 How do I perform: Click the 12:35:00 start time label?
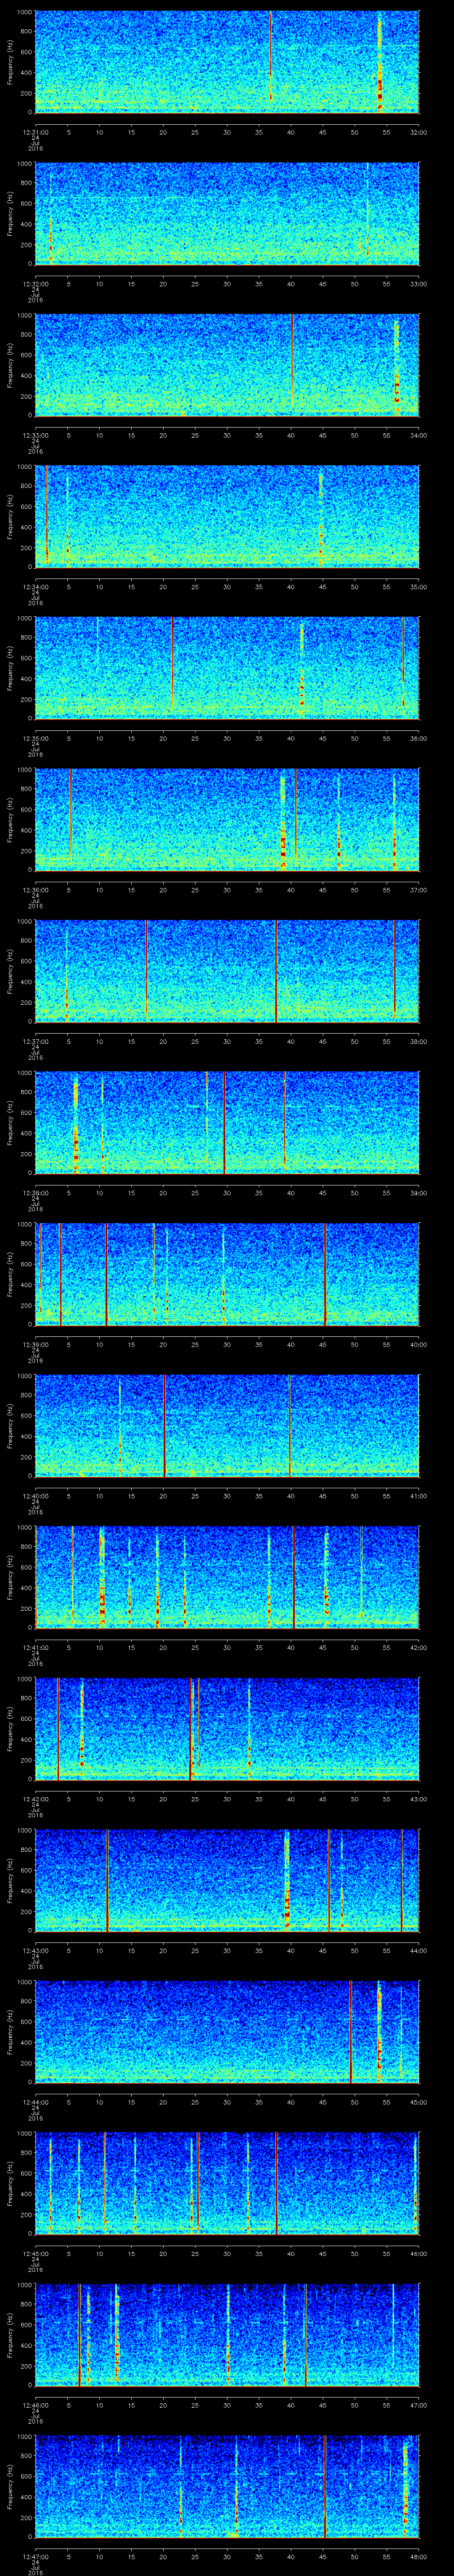pos(35,737)
